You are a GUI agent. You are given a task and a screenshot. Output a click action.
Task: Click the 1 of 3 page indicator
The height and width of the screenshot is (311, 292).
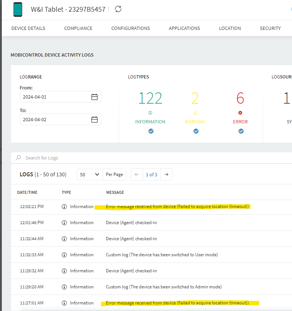click(x=151, y=174)
